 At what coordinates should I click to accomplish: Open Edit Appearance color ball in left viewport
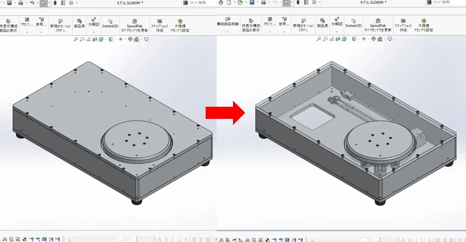pyautogui.click(x=130, y=39)
